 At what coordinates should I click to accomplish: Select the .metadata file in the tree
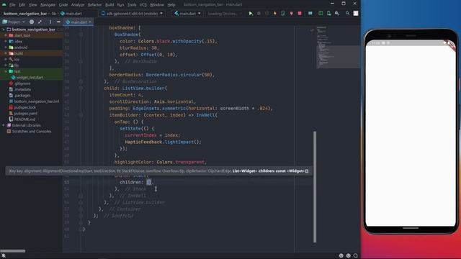click(x=22, y=89)
